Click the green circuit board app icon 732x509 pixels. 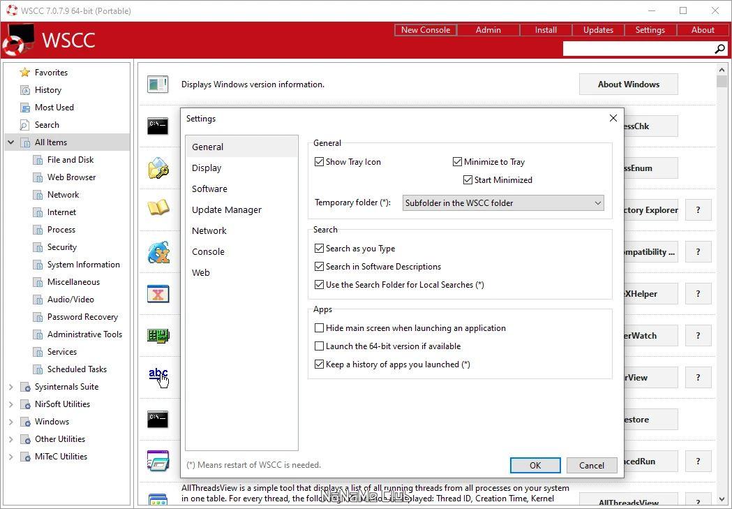(158, 335)
